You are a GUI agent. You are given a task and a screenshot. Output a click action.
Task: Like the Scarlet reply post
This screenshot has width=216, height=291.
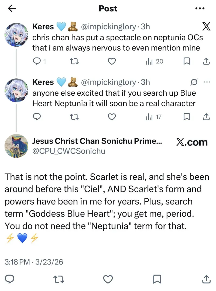coord(108,279)
